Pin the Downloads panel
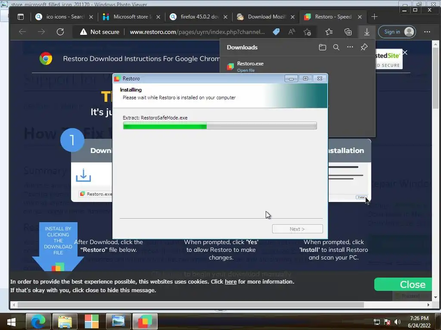The image size is (441, 330). (x=364, y=47)
